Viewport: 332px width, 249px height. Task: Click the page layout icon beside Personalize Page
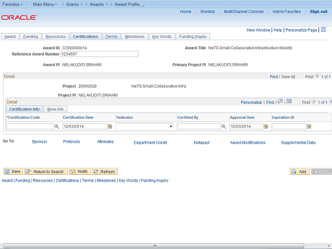click(323, 30)
